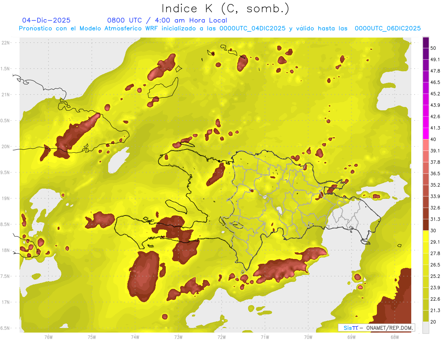Click legend value "39.1"
The image size is (443, 342).
click(x=435, y=151)
